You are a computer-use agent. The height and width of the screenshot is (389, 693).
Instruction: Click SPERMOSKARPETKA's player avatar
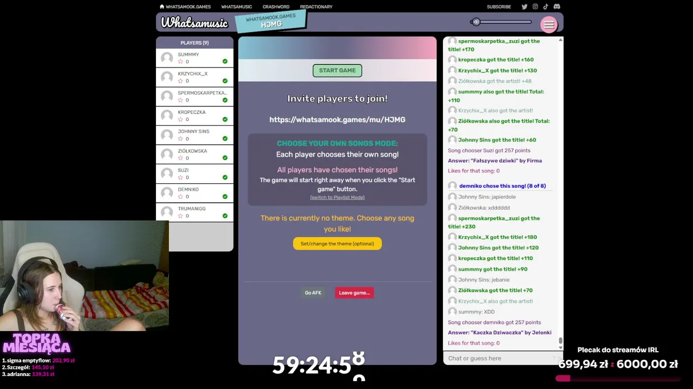pyautogui.click(x=167, y=96)
